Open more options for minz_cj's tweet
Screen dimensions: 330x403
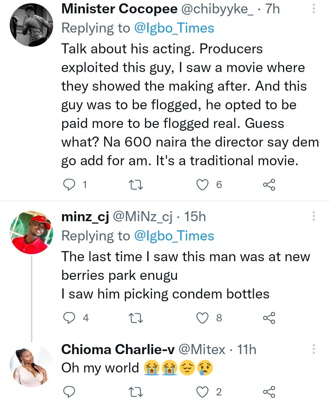313,216
